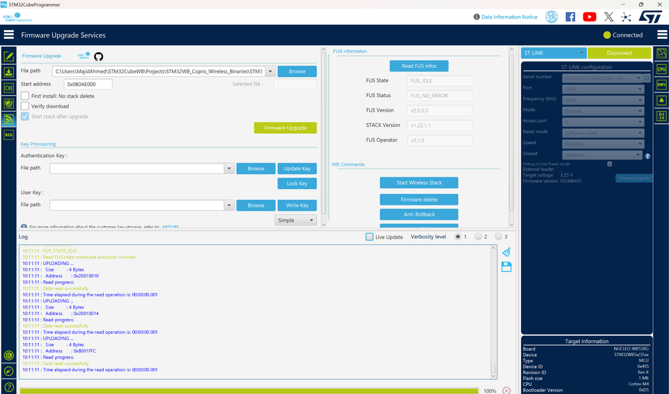The height and width of the screenshot is (394, 669).
Task: Click Firmware delete button
Action: 419,199
